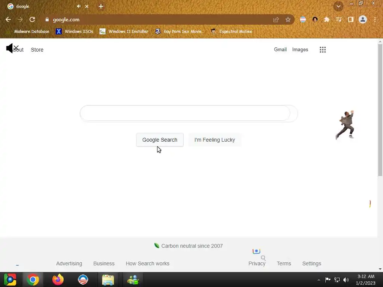Screen dimensions: 383x287
Task: Open the Windows ISOs bookmark
Action: tap(74, 31)
